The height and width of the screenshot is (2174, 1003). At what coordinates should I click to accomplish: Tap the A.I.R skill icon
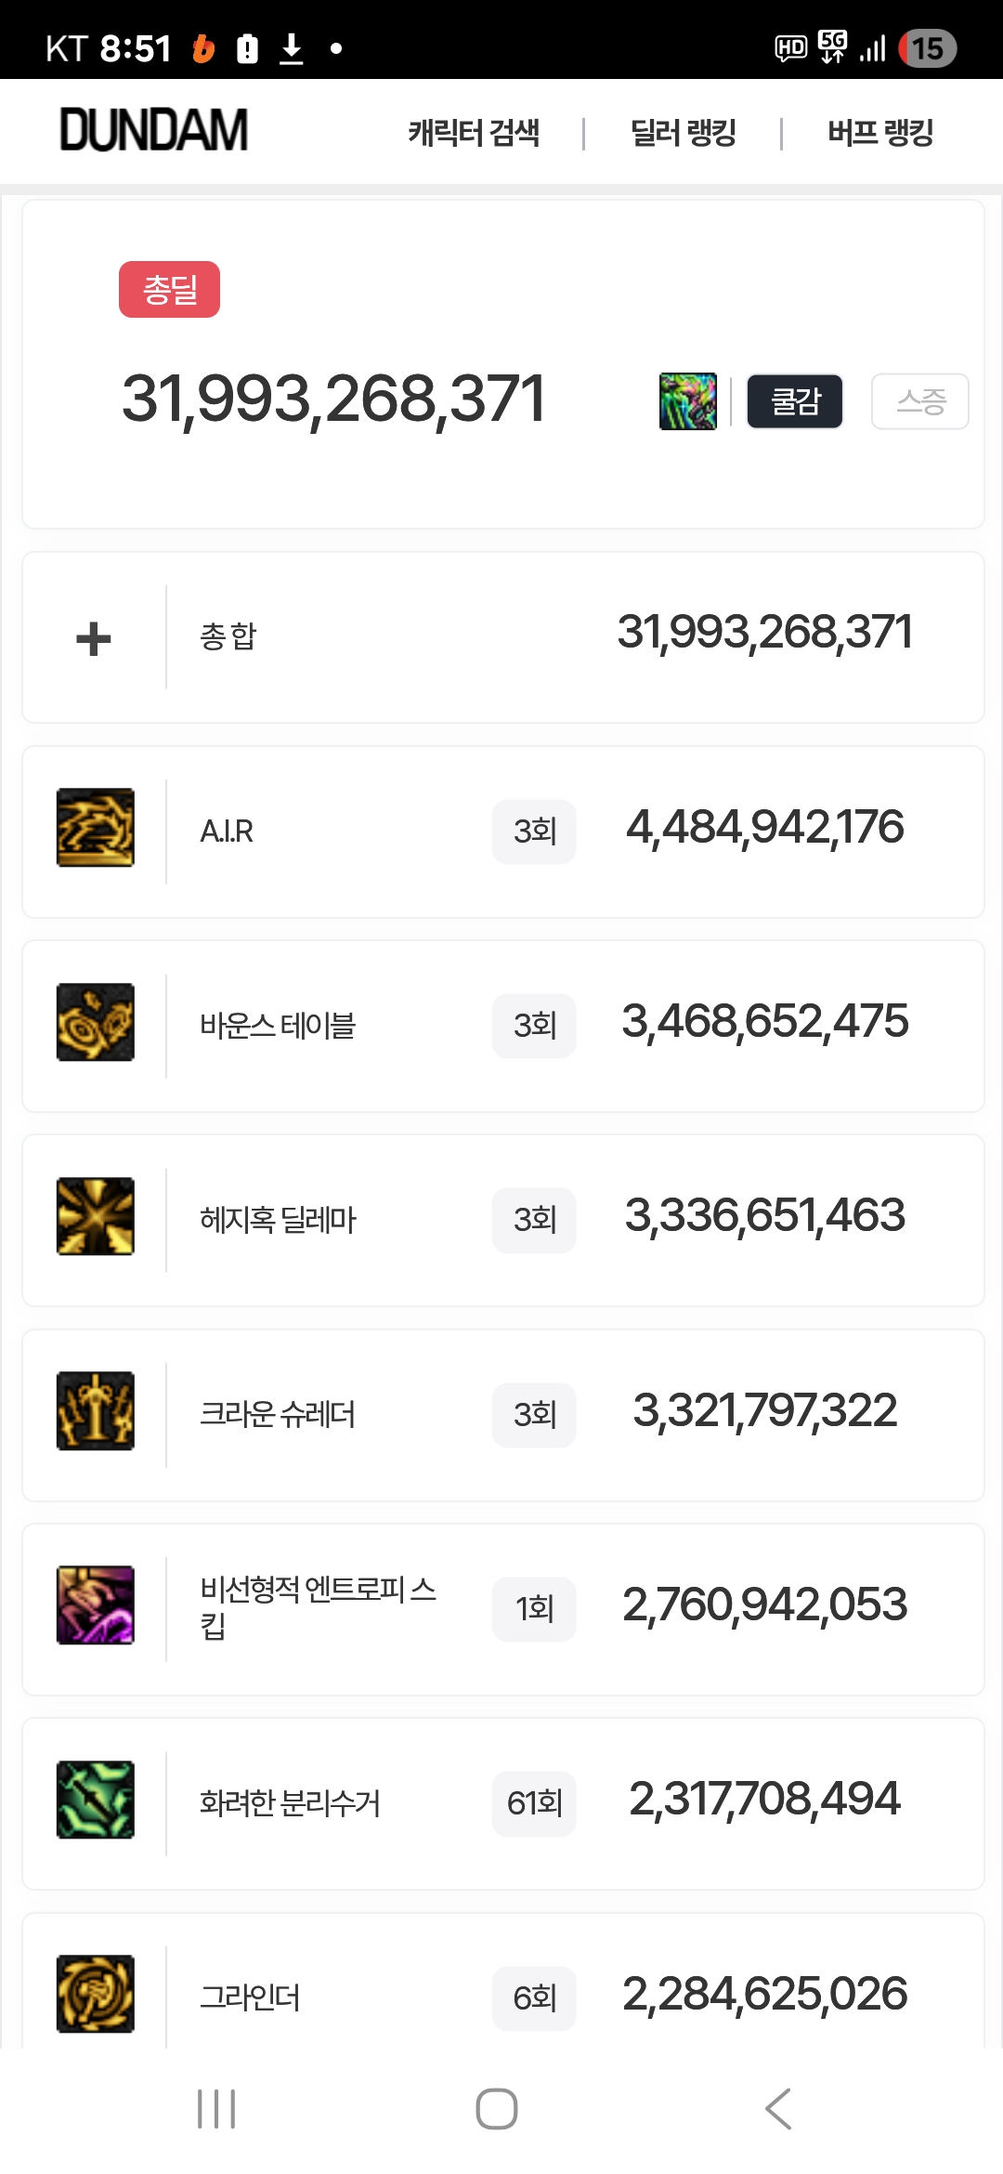(95, 828)
